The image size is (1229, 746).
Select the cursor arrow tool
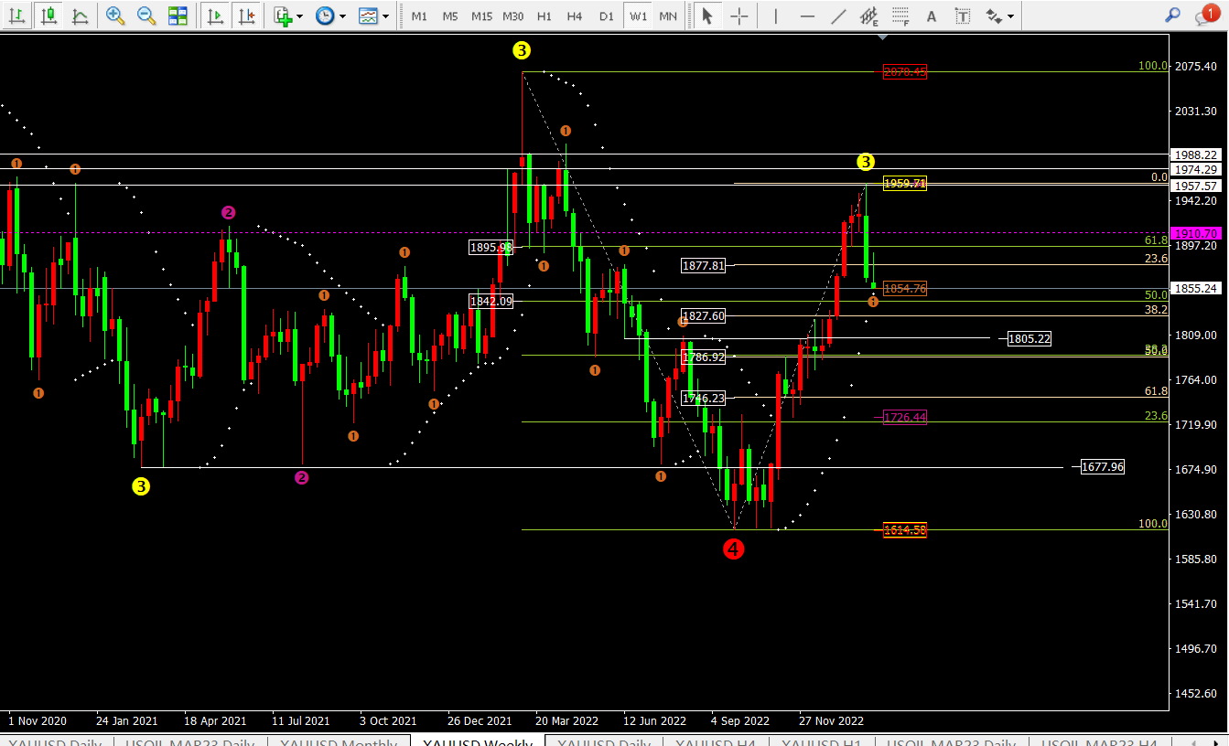pos(706,16)
